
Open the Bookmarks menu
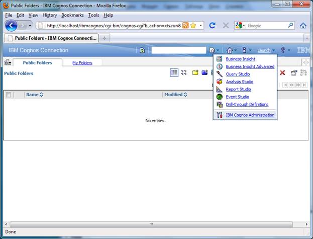[72, 15]
